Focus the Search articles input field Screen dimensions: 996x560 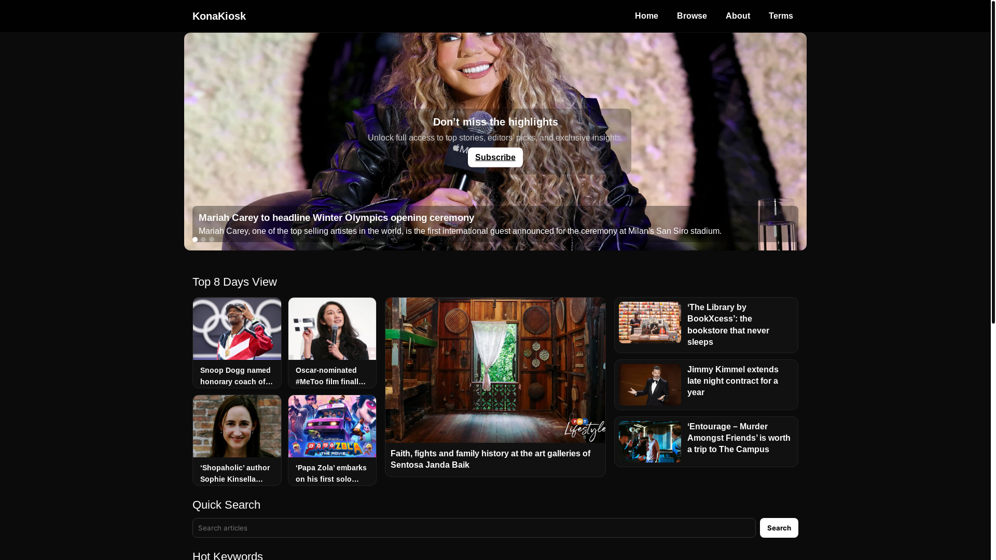474,528
